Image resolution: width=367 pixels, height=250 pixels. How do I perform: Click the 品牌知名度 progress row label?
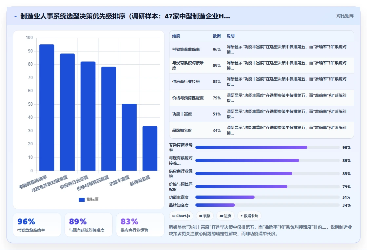pyautogui.click(x=179, y=205)
